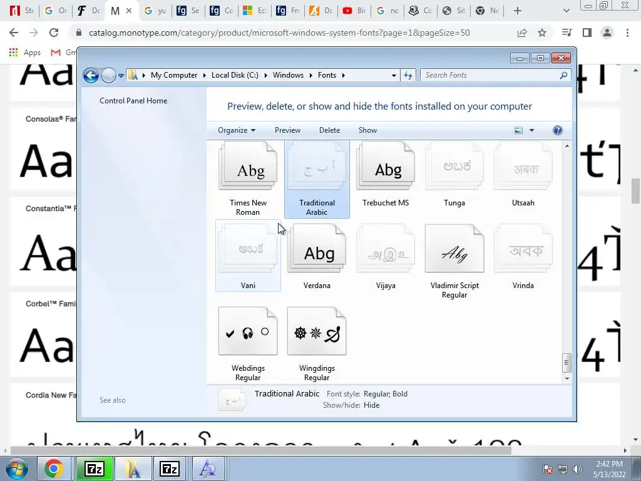The image size is (641, 481).
Task: Click the Back arrow in Fonts window
Action: click(x=91, y=75)
